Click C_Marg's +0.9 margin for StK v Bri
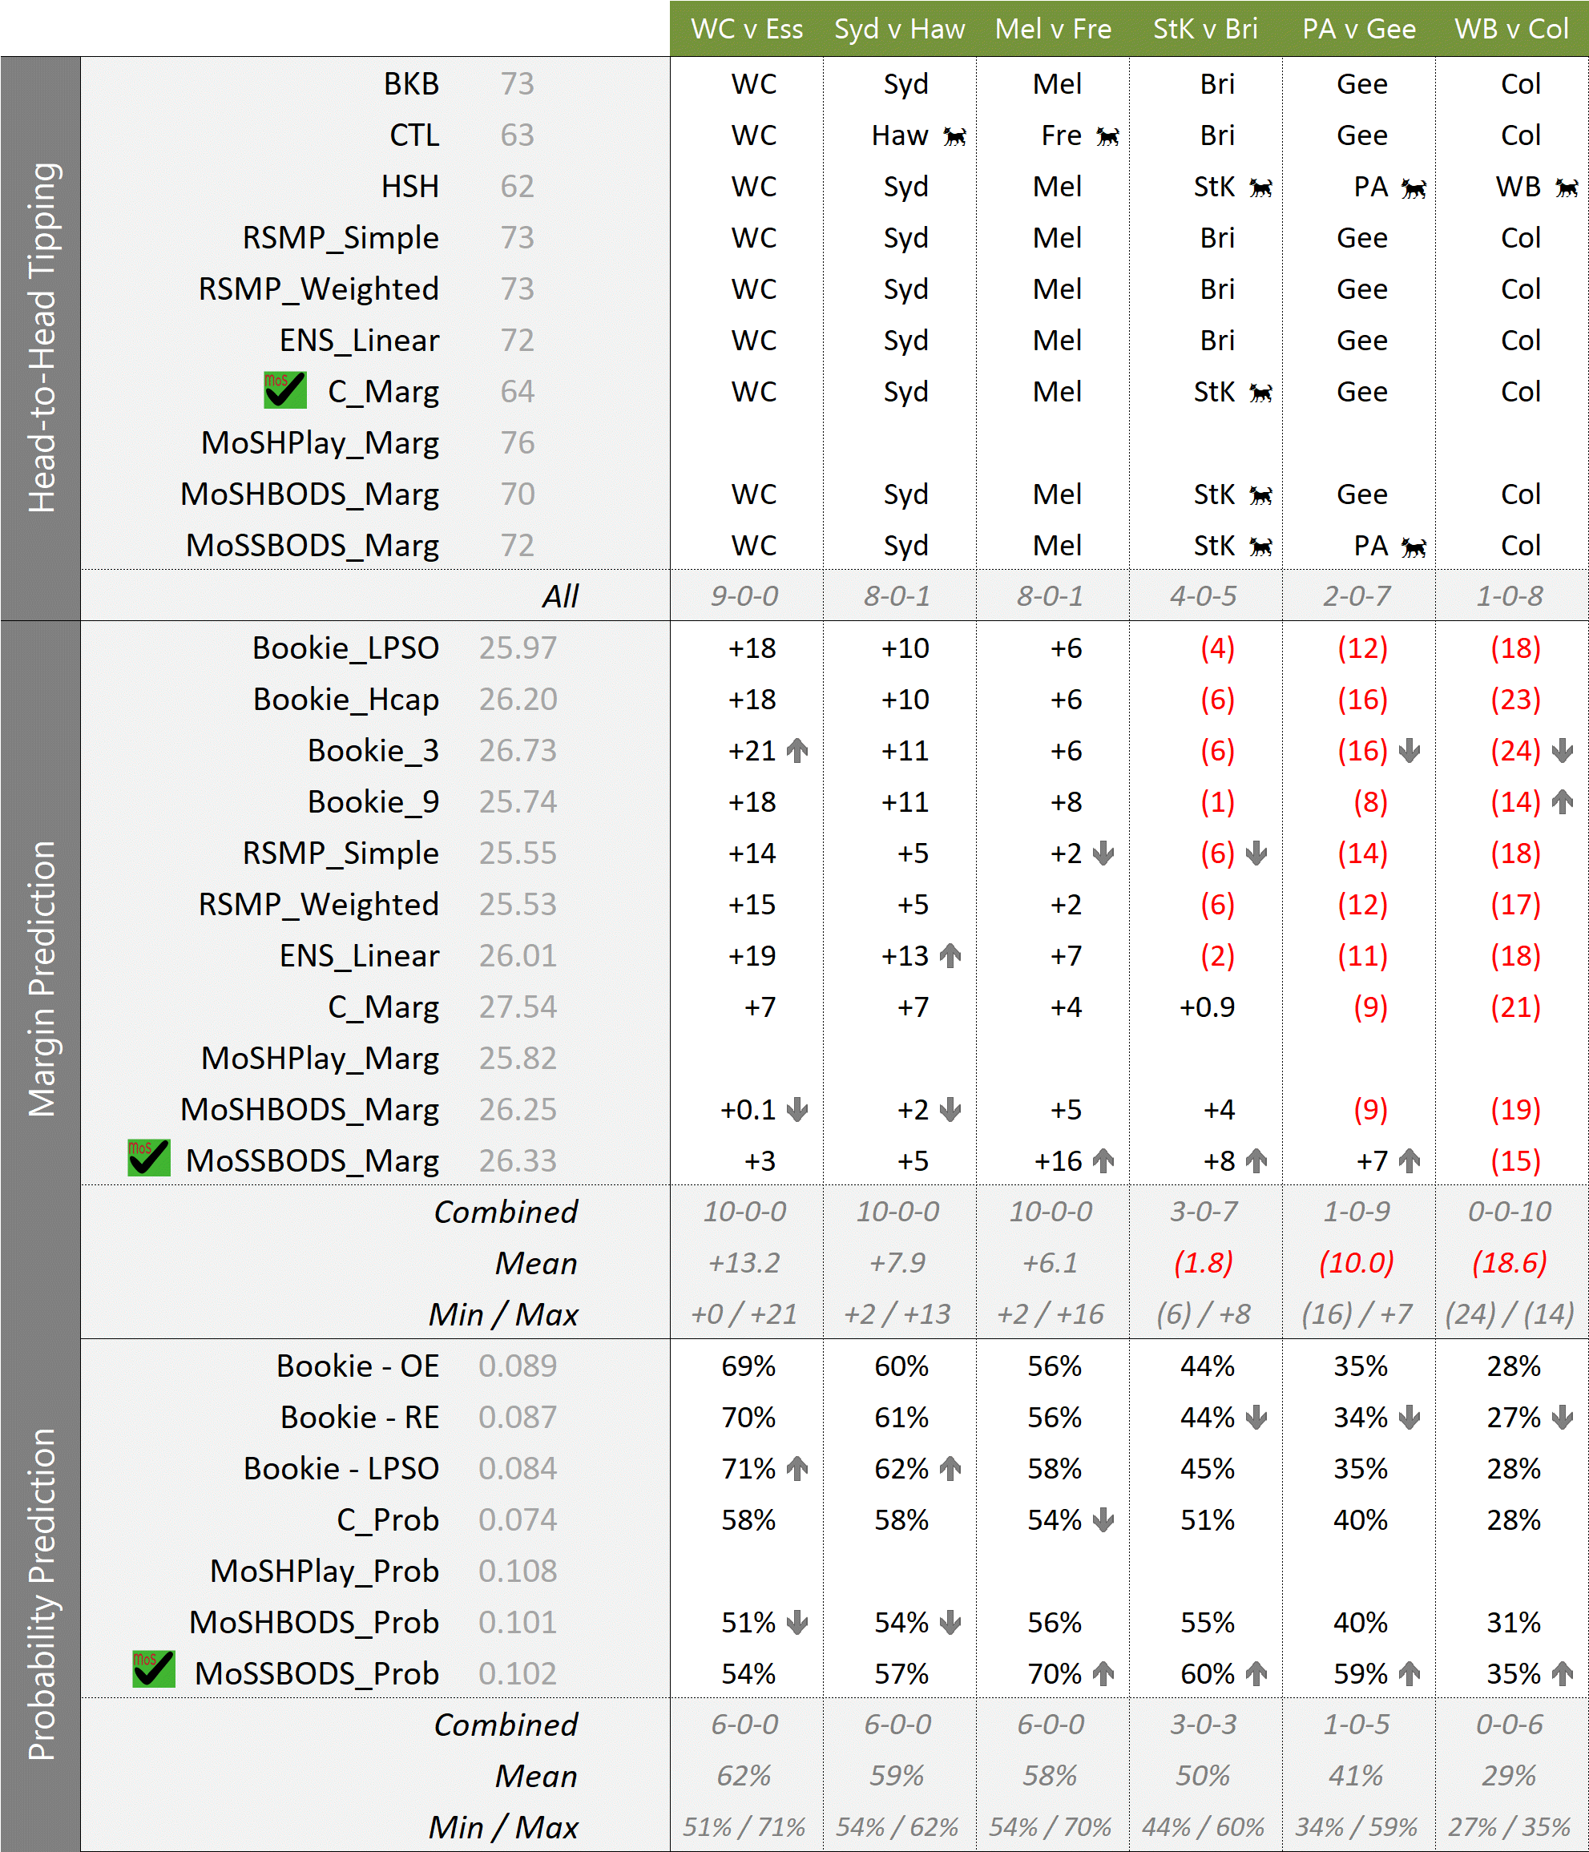Image resolution: width=1589 pixels, height=1852 pixels. tap(1207, 1007)
